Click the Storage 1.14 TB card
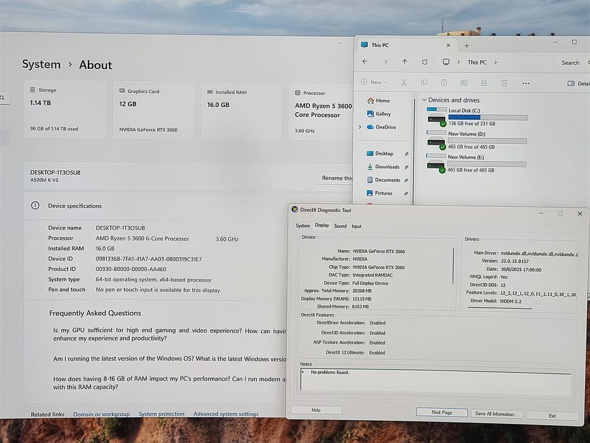 (x=65, y=109)
